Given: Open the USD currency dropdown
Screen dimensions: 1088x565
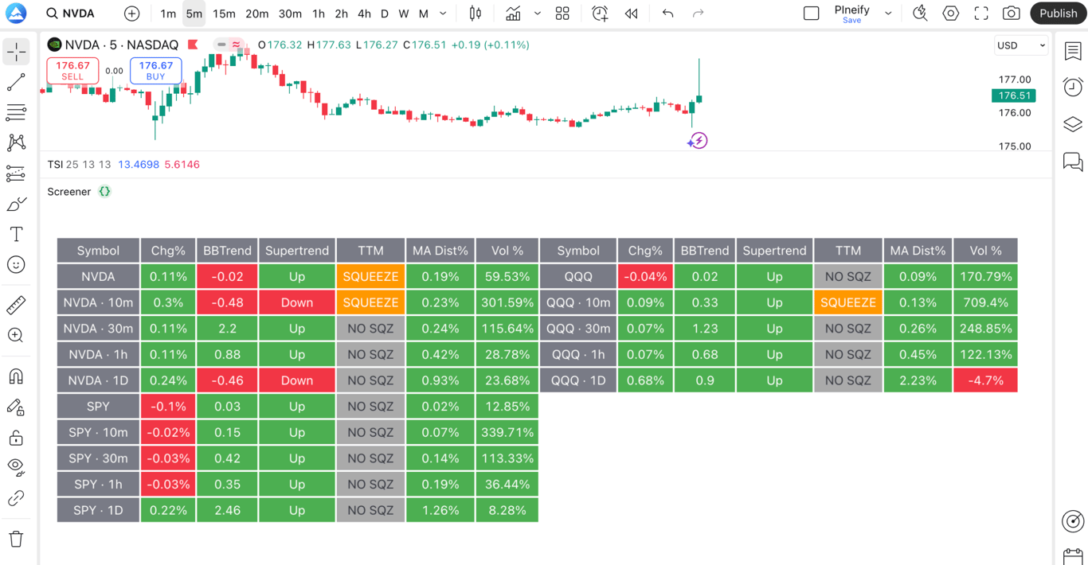Looking at the screenshot, I should click(1020, 45).
